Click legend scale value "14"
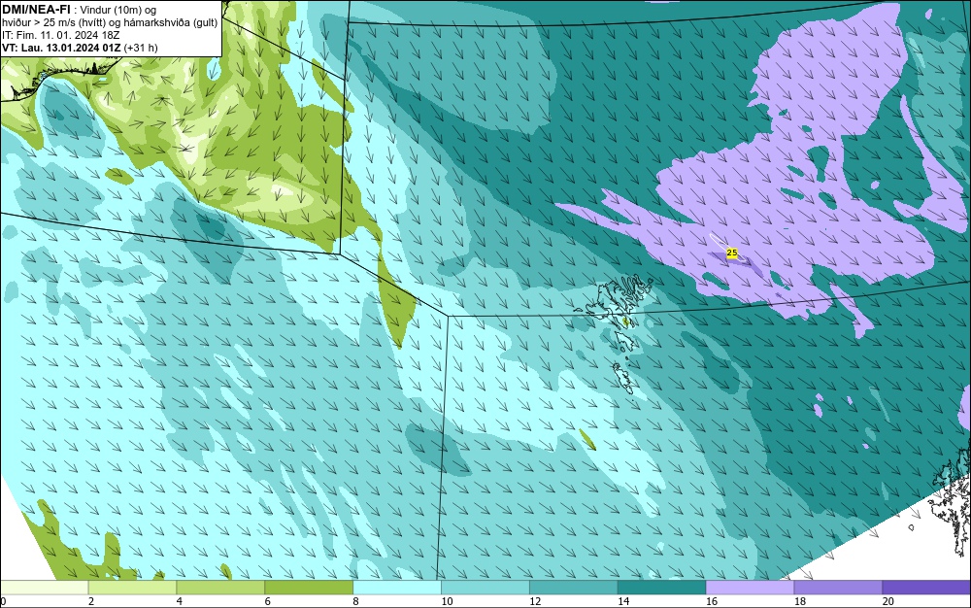 coord(623,601)
